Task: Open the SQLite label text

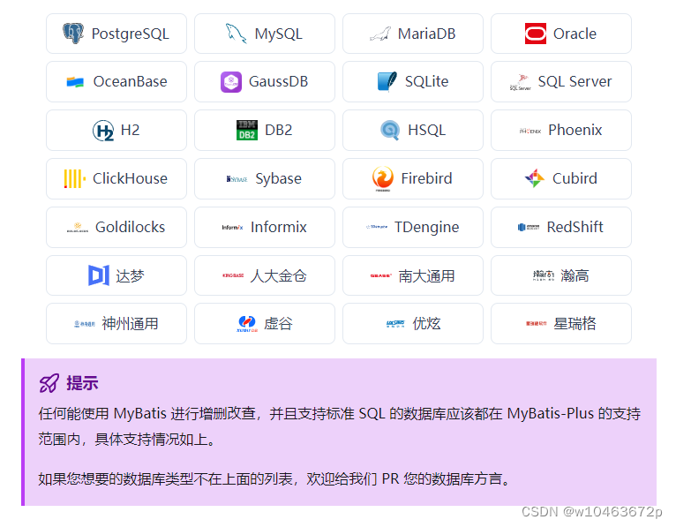Action: 427,81
